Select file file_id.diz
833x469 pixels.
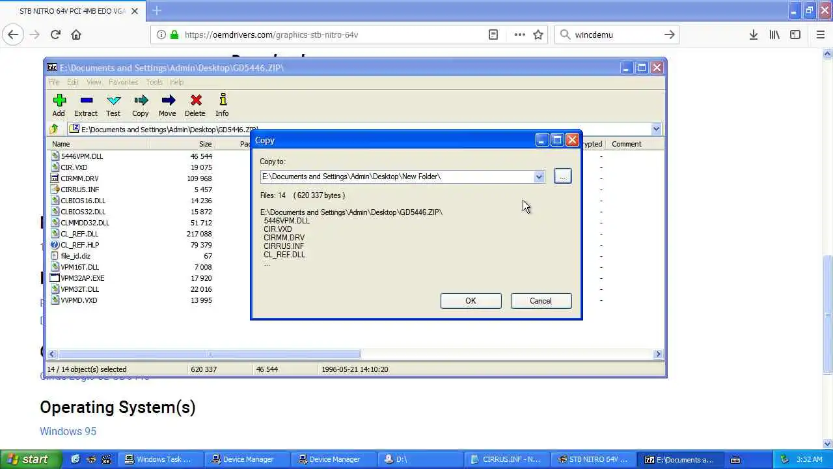coord(75,256)
